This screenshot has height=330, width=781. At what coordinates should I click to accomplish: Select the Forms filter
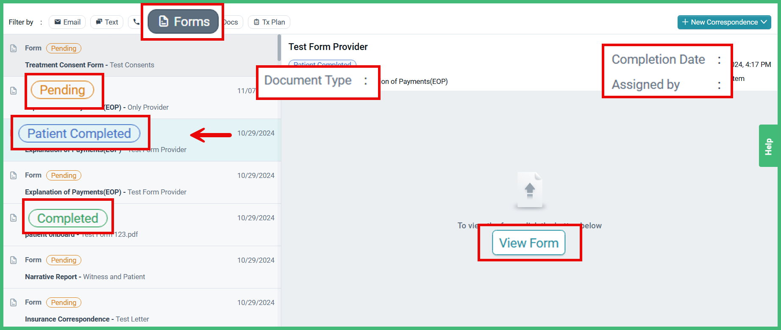click(183, 22)
